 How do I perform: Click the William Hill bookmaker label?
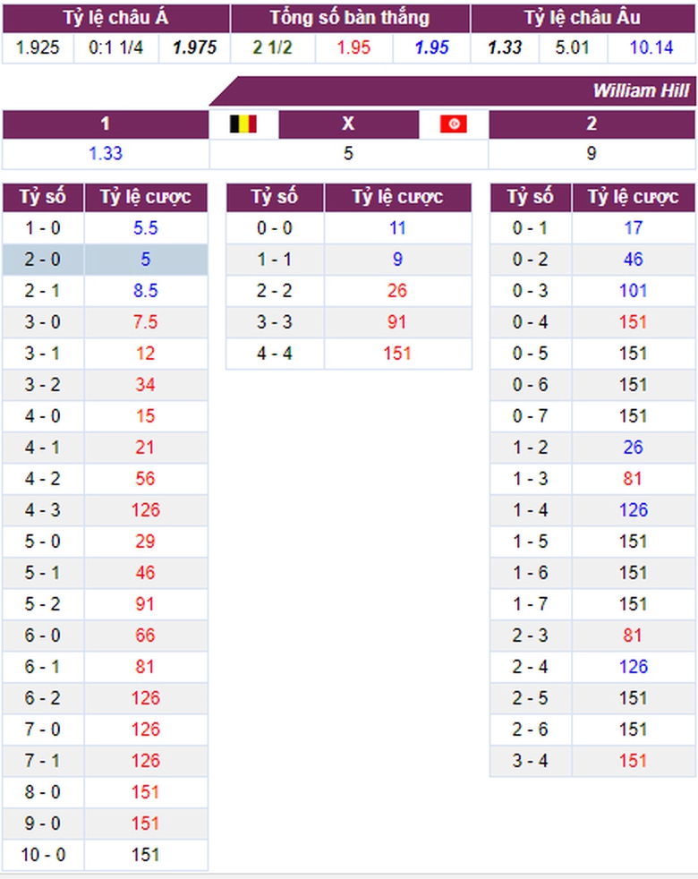pyautogui.click(x=640, y=91)
